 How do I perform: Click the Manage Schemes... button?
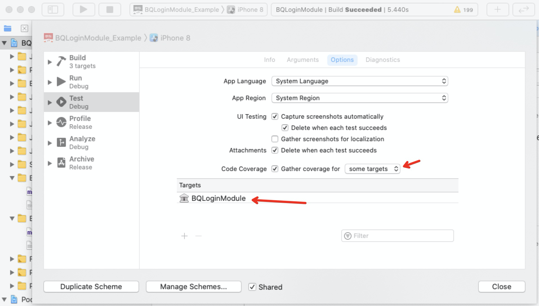pyautogui.click(x=193, y=287)
